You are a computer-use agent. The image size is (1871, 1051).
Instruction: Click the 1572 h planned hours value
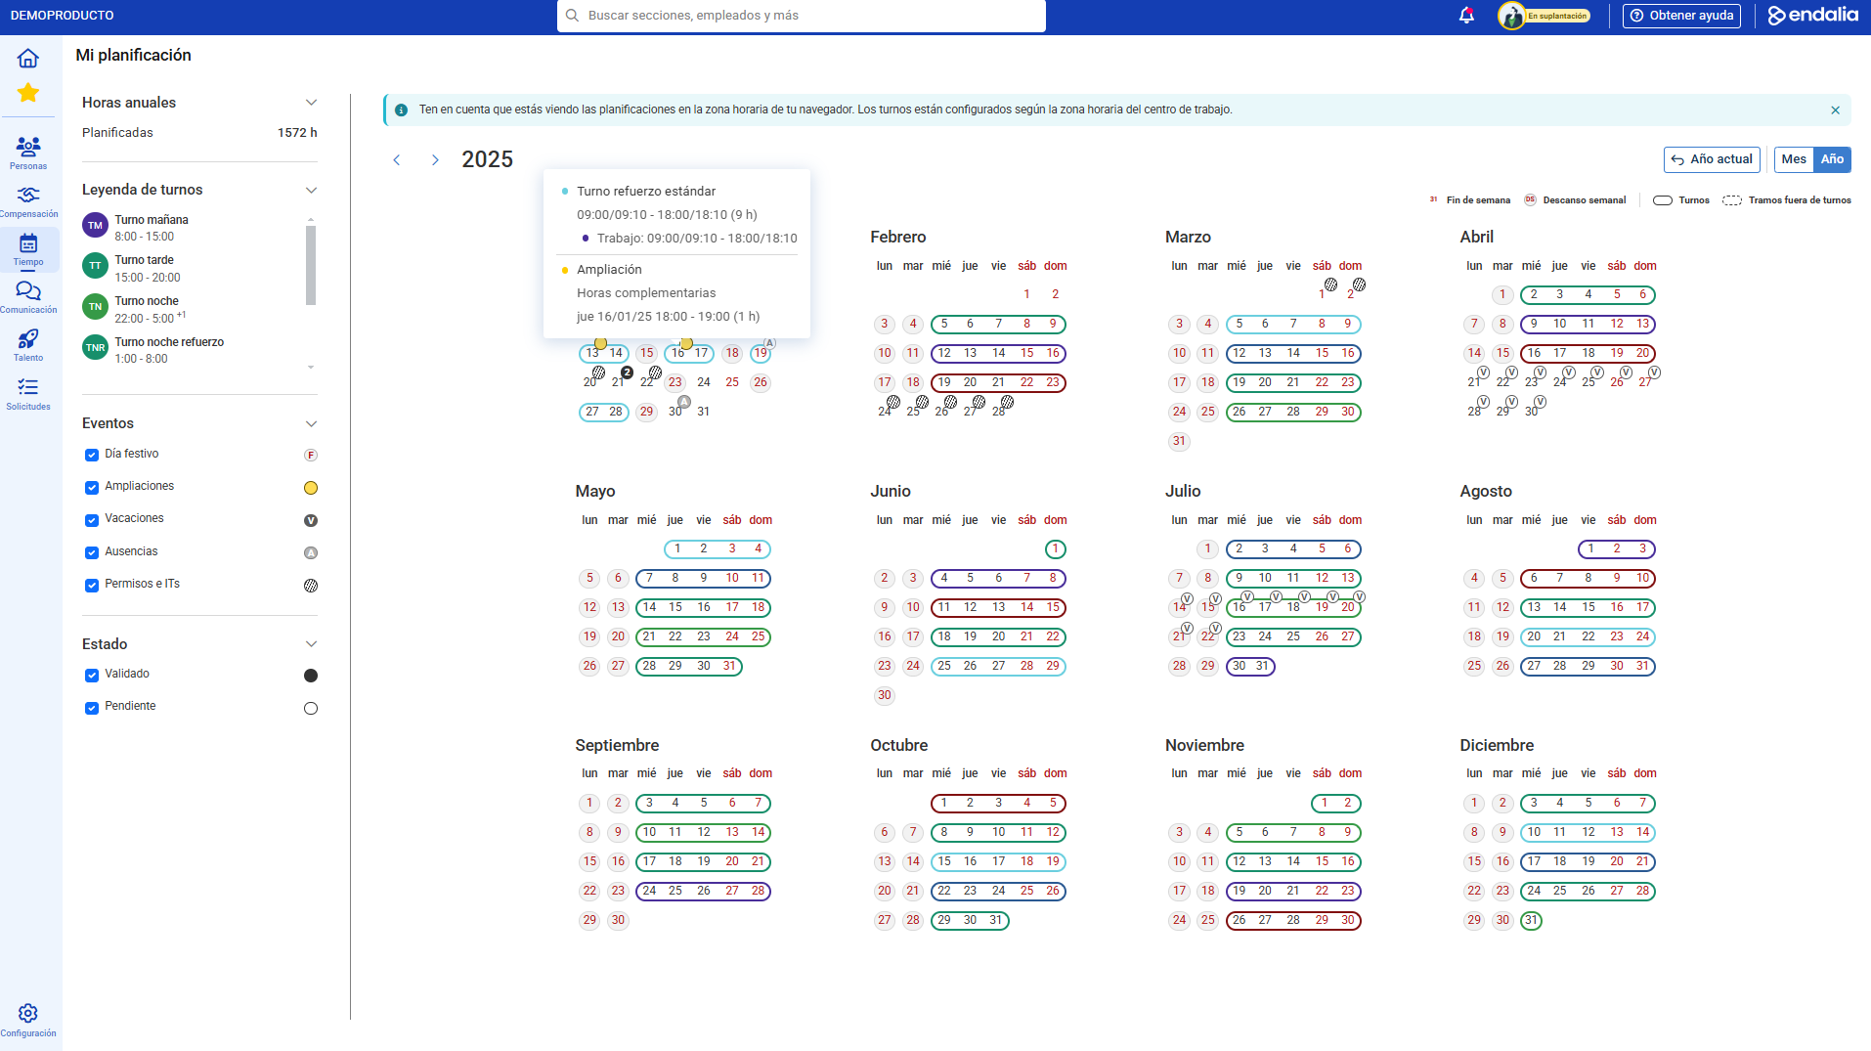tap(297, 133)
